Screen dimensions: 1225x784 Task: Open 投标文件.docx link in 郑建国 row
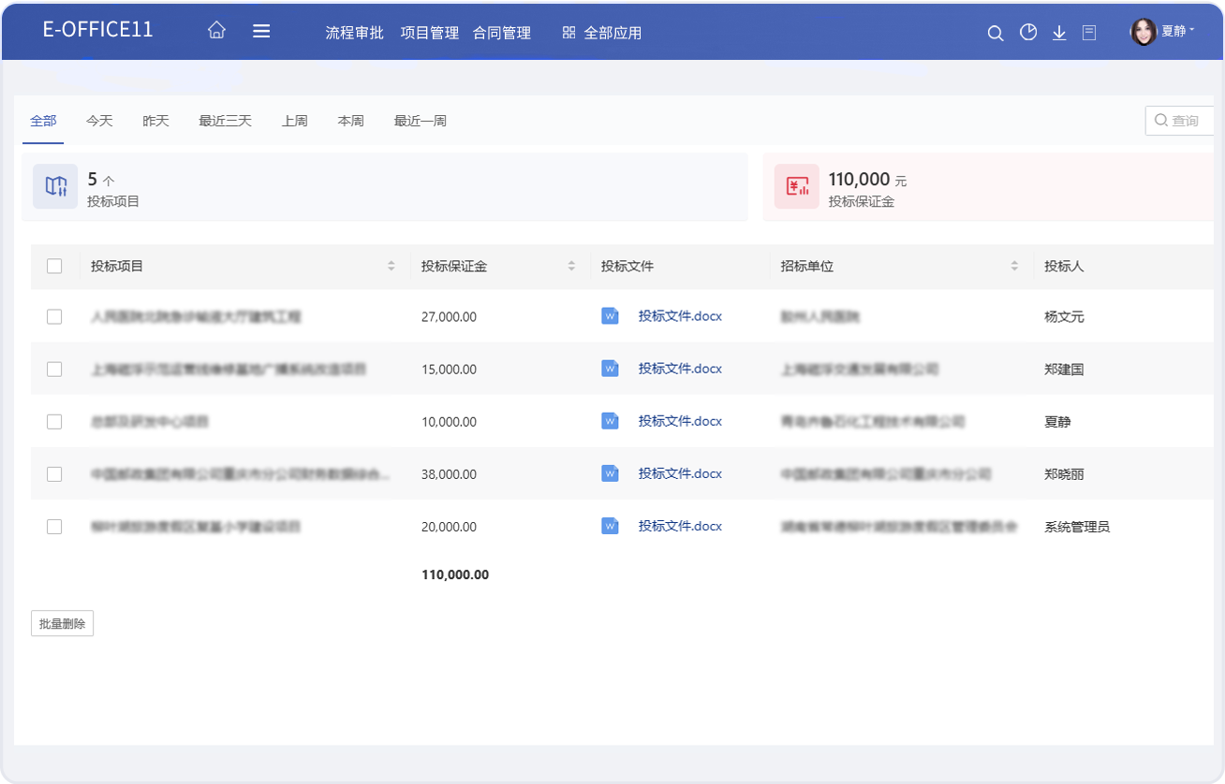click(680, 369)
